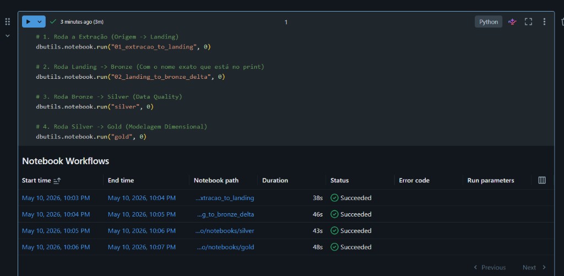Open the cell's kebab options menu
Viewport: 564px width, 276px height.
(544, 21)
